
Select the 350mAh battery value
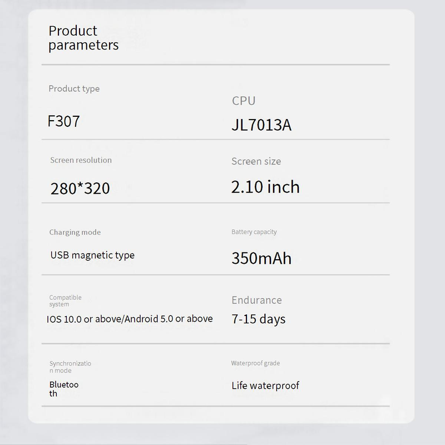pos(261,259)
